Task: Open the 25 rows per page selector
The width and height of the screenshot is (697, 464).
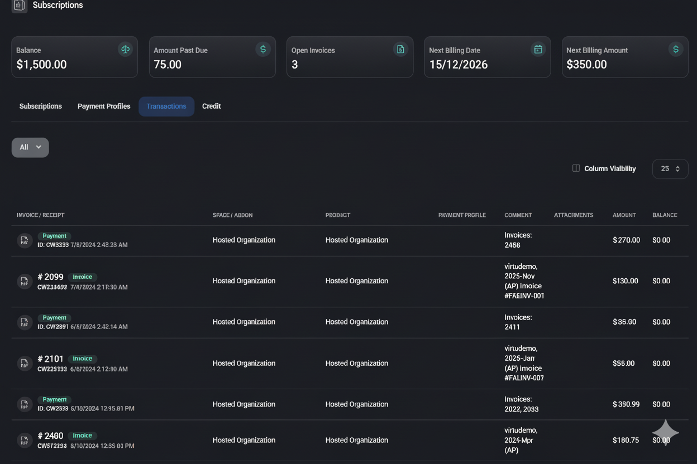Action: 670,169
